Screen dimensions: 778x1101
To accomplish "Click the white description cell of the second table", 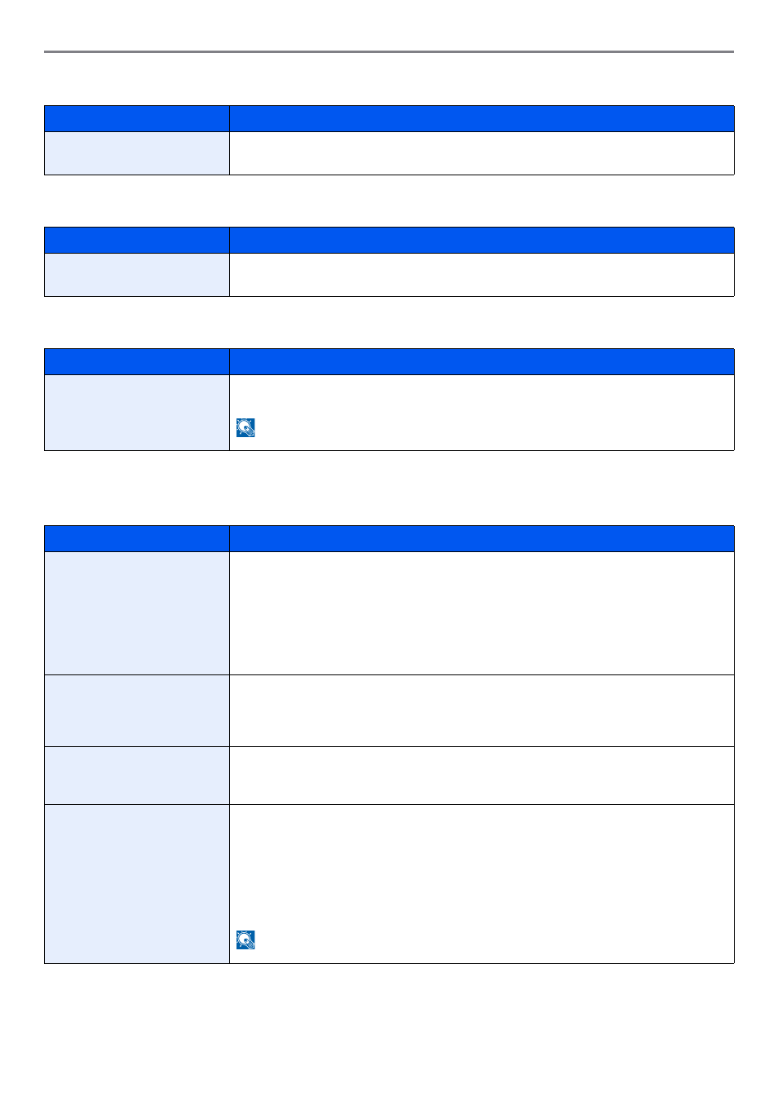I will point(482,275).
